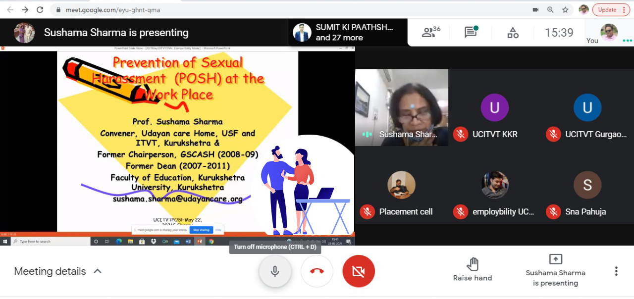Raise hand in the meeting
Screen dimensions: 634x299
[x=473, y=270]
